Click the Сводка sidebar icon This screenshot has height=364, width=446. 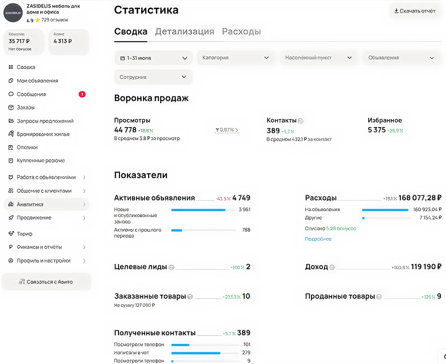point(11,67)
